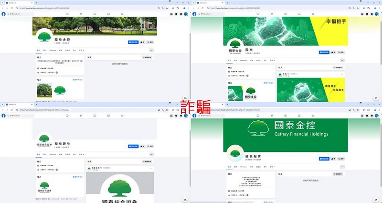Open account avatar in the 國泰報牌 window

377,116
